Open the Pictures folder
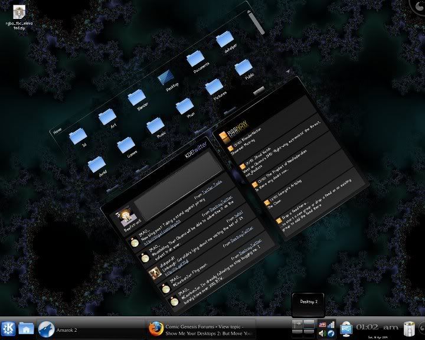 (214, 88)
